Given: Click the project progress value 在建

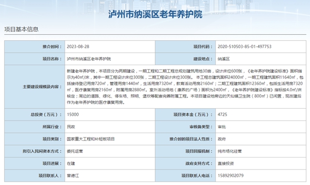Looking at the screenshot, I should (71, 163).
